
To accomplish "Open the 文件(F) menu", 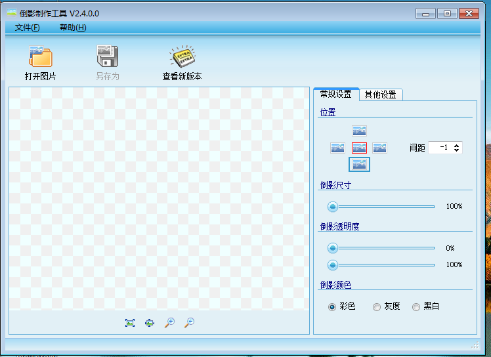I will click(x=27, y=28).
